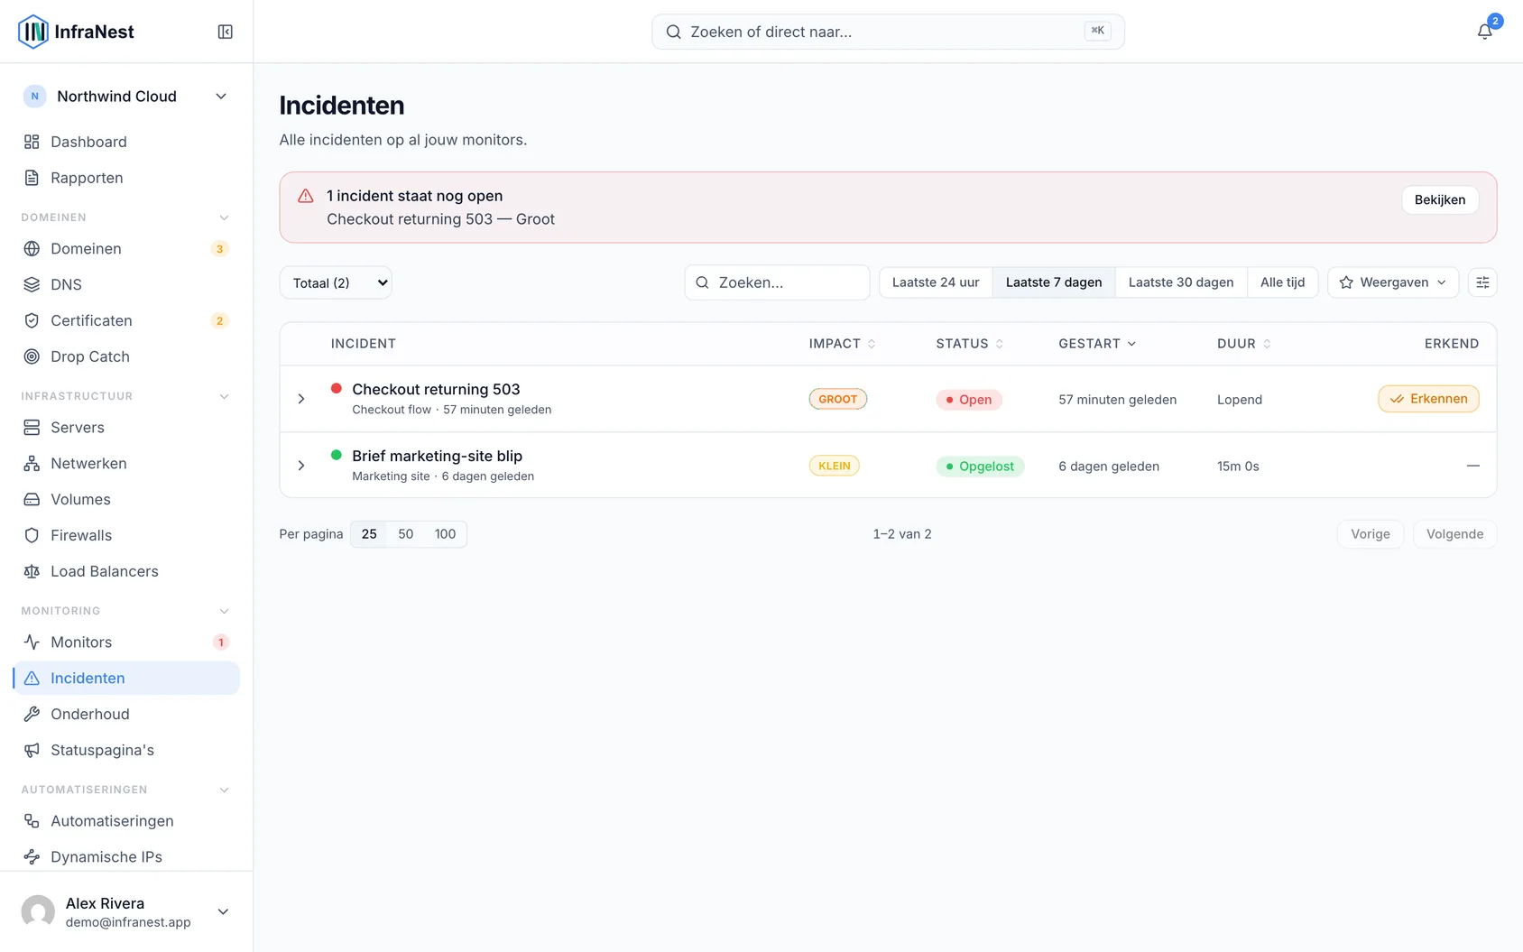Open the Brief marketing-site blip title

pyautogui.click(x=437, y=456)
